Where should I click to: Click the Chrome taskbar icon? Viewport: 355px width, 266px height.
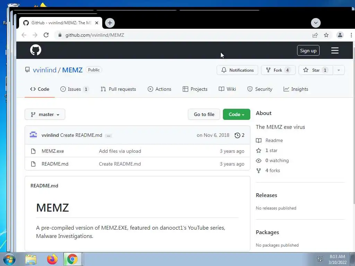click(72, 259)
